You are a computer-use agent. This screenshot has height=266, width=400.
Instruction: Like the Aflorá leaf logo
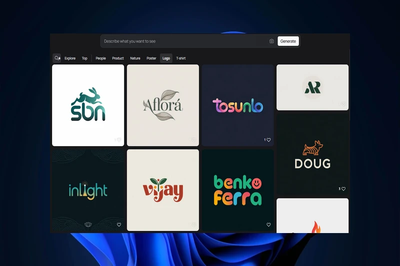click(193, 140)
